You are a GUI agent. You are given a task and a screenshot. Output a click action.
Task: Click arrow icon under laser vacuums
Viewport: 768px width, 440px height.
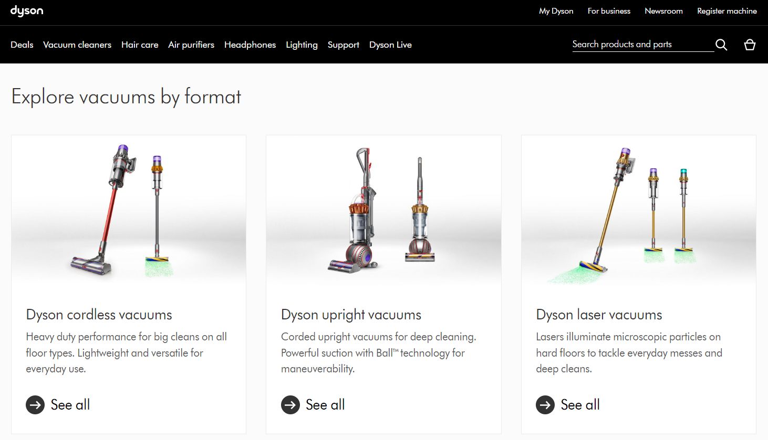pyautogui.click(x=545, y=405)
